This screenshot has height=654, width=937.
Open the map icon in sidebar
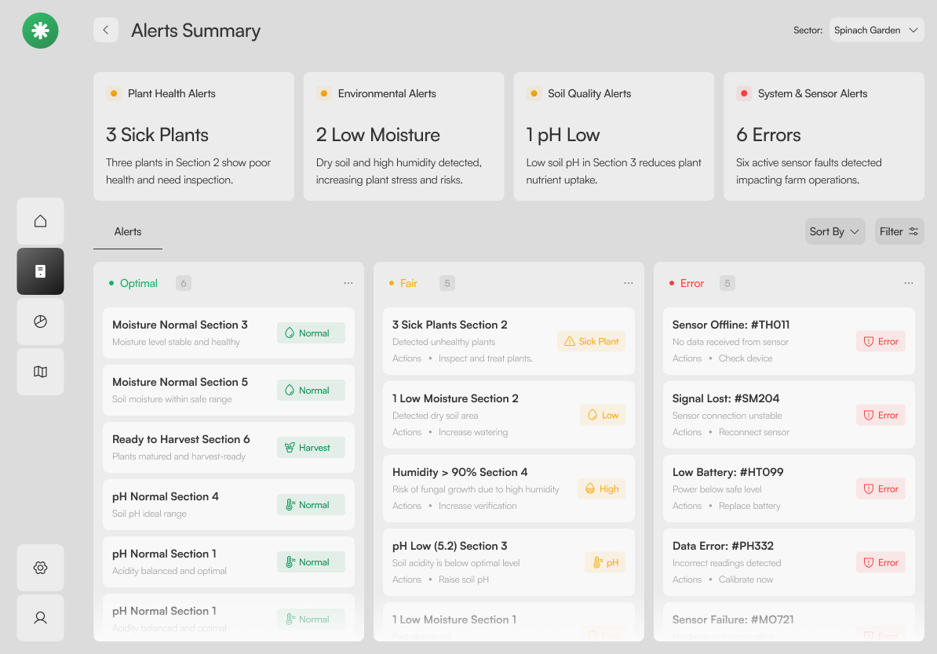click(x=40, y=372)
